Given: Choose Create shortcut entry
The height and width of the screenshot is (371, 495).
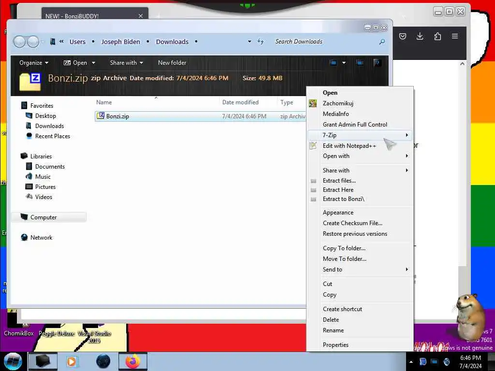Looking at the screenshot, I should (x=360, y=309).
